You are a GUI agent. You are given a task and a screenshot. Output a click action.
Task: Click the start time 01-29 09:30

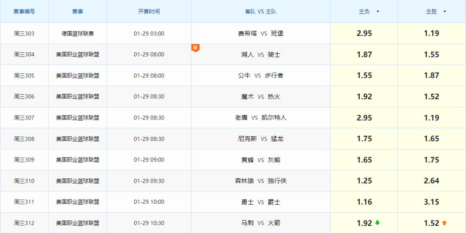tap(149, 181)
